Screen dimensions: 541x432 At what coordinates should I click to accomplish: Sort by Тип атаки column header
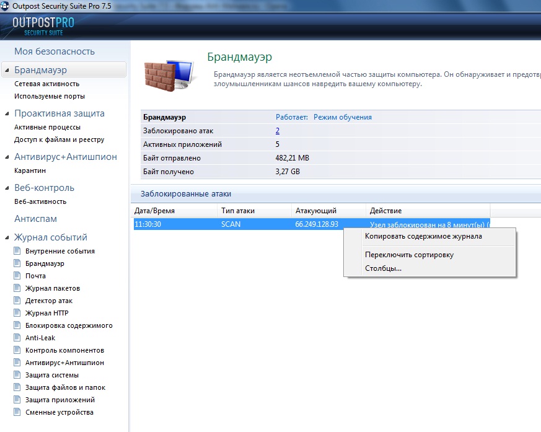click(254, 211)
